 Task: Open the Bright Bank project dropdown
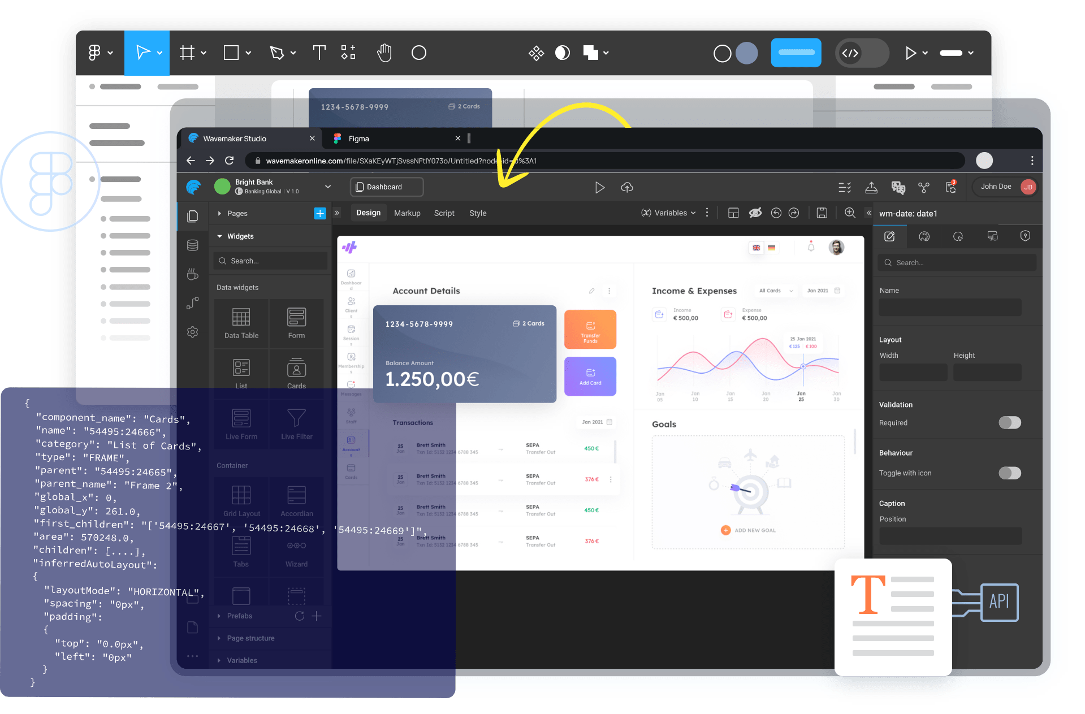click(x=328, y=187)
